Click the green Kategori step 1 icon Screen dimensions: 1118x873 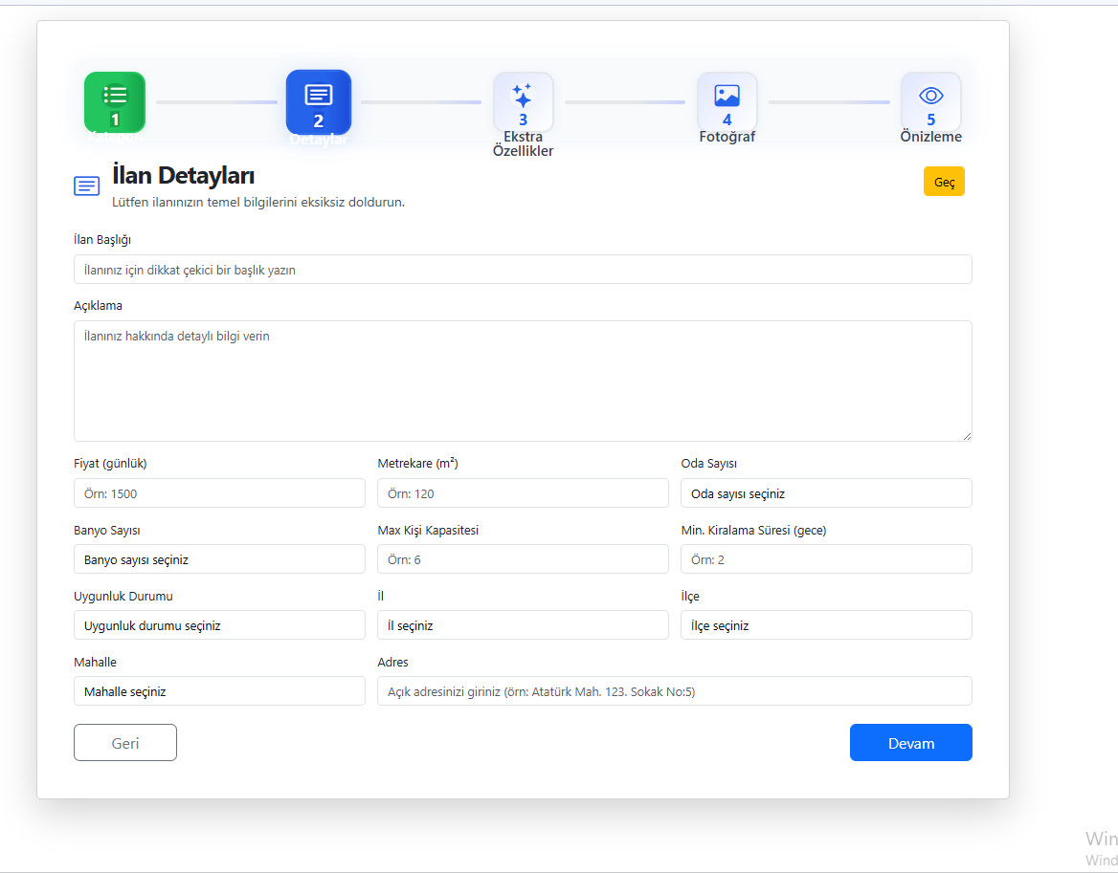pyautogui.click(x=115, y=101)
